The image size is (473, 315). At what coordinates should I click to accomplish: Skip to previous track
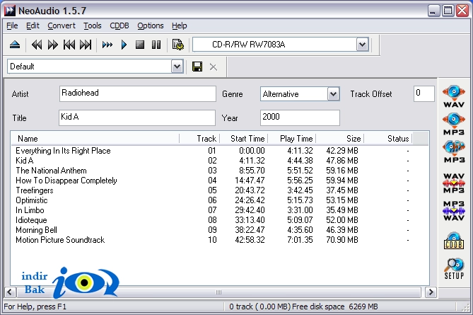[69, 45]
